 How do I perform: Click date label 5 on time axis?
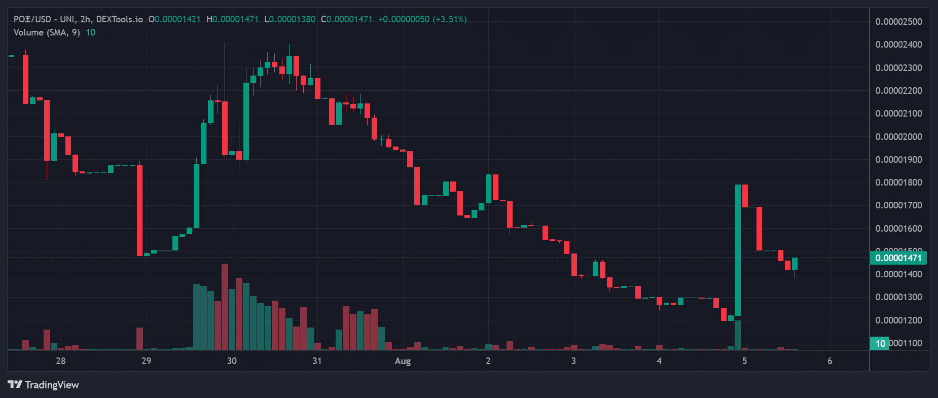pos(744,361)
